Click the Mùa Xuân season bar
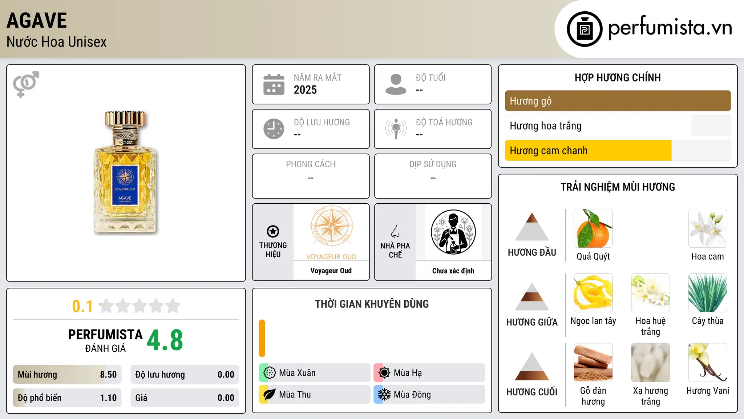The image size is (744, 419). (315, 373)
